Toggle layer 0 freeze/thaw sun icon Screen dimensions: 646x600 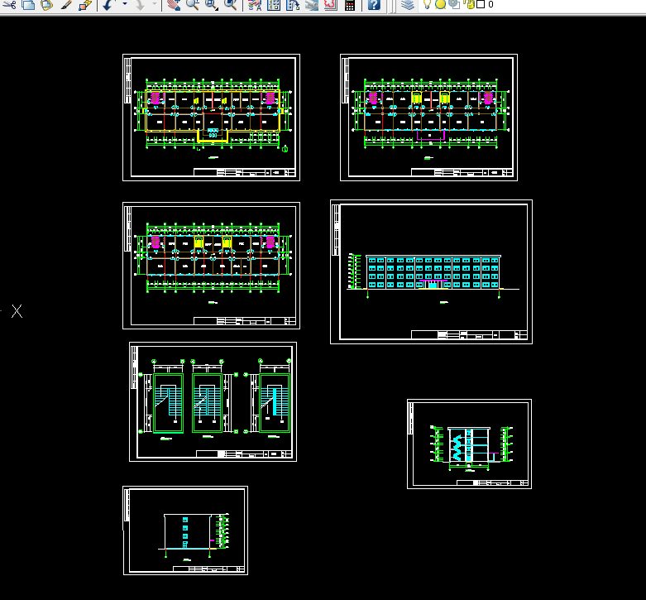440,4
